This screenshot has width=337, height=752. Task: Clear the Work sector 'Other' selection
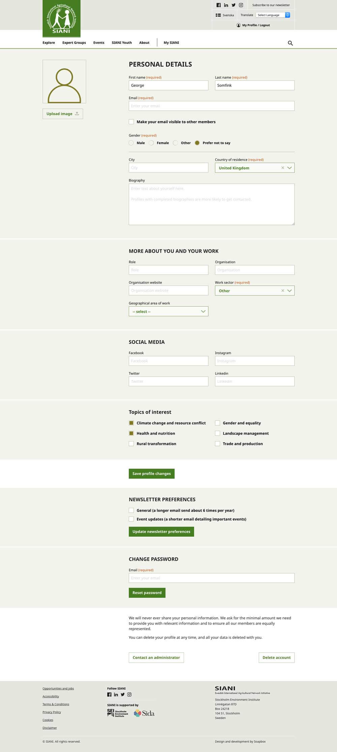282,291
